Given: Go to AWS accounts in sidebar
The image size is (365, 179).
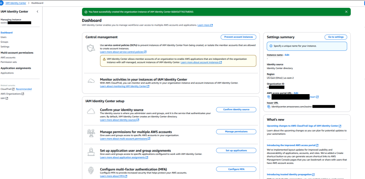Looking at the screenshot, I should (8, 58).
